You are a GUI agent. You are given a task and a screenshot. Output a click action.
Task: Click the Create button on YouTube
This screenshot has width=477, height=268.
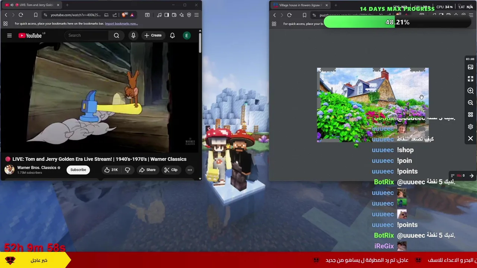point(153,35)
